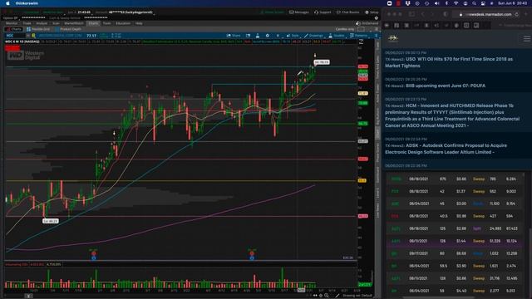Image resolution: width=532 pixels, height=299 pixels.
Task: Click the $8.68 price cell
Action: pyautogui.click(x=461, y=253)
